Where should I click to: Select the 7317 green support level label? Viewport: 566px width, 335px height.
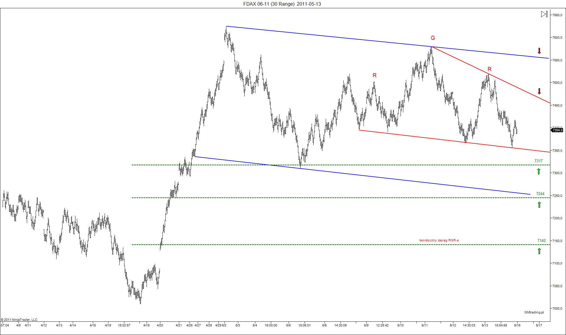click(x=538, y=161)
